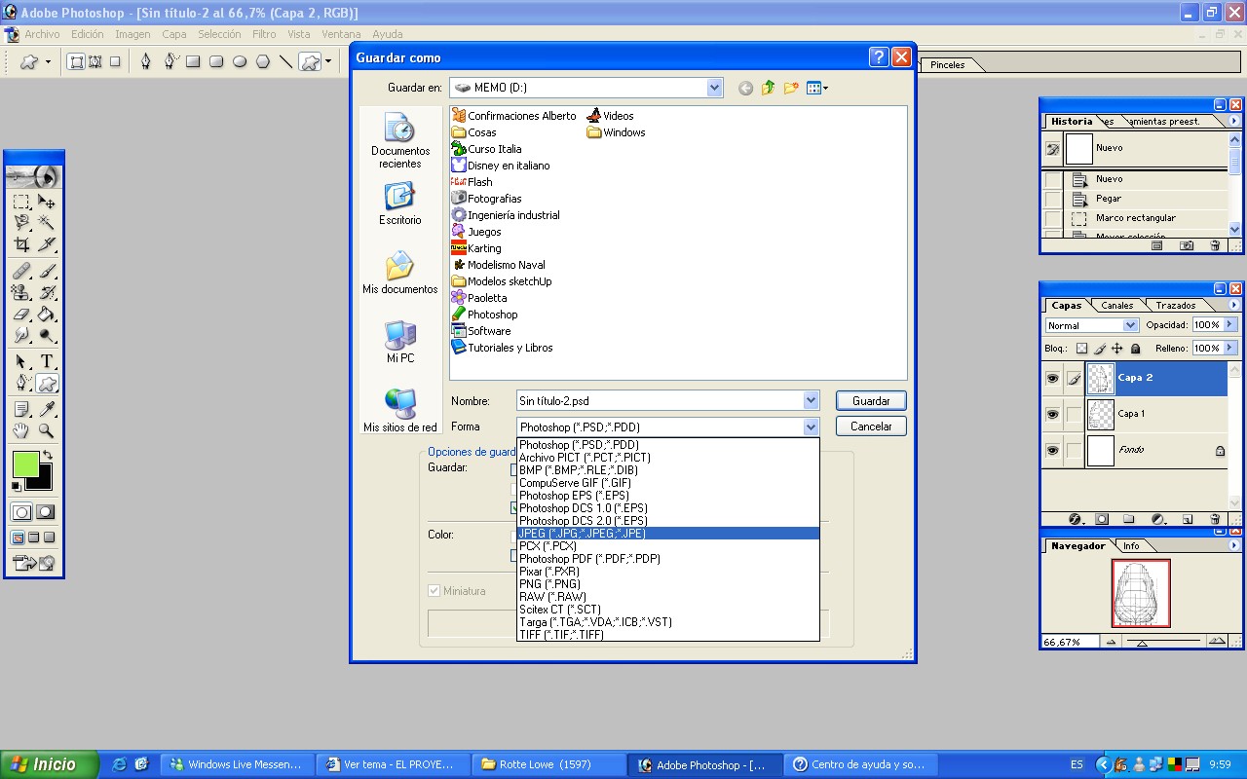
Task: Create new folder in Guardar como dialog
Action: 791,88
